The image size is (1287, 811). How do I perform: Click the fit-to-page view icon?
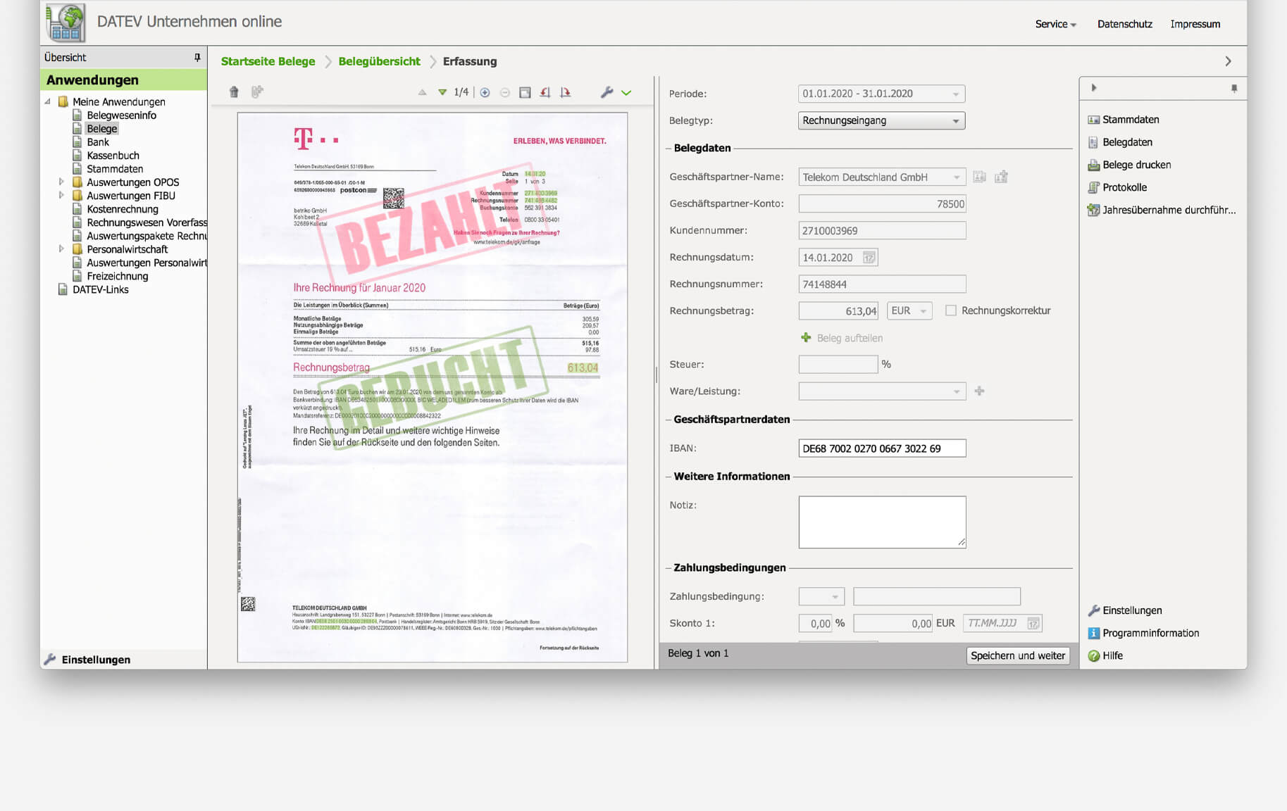pos(525,92)
